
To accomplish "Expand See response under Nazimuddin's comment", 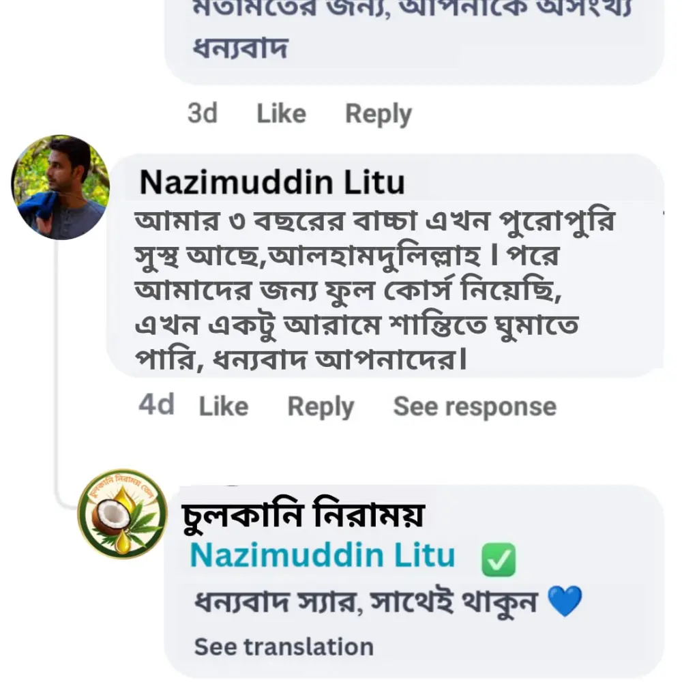I will 475,406.
